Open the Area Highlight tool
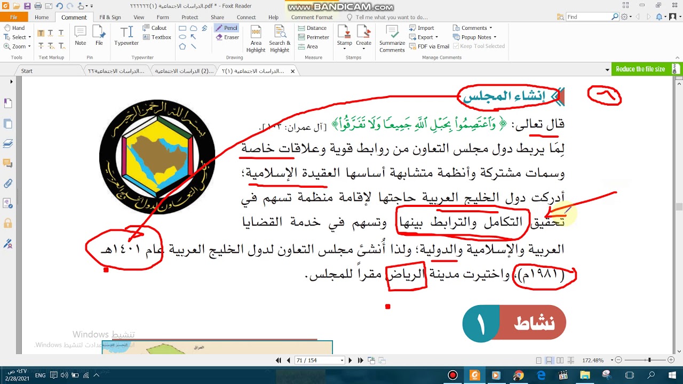The height and width of the screenshot is (384, 683). (256, 39)
